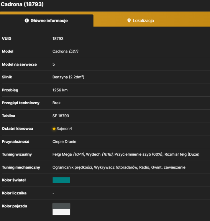Image resolution: width=210 pixels, height=221 pixels.
Task: Click the Tuning wizualny row label
Action: (17, 154)
